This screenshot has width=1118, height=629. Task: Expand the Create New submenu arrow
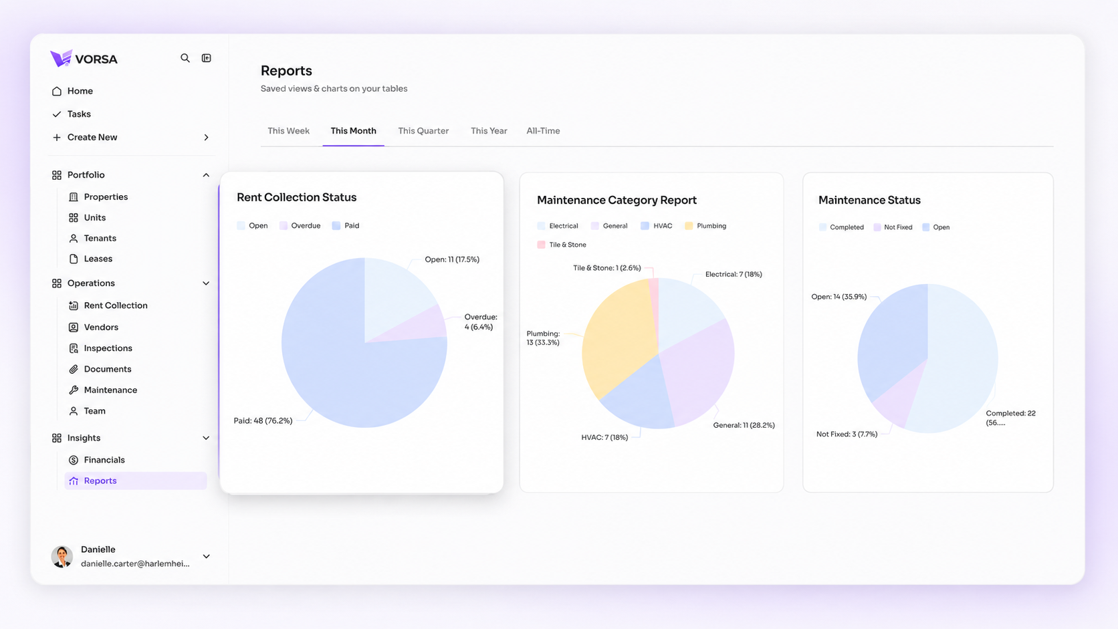206,138
